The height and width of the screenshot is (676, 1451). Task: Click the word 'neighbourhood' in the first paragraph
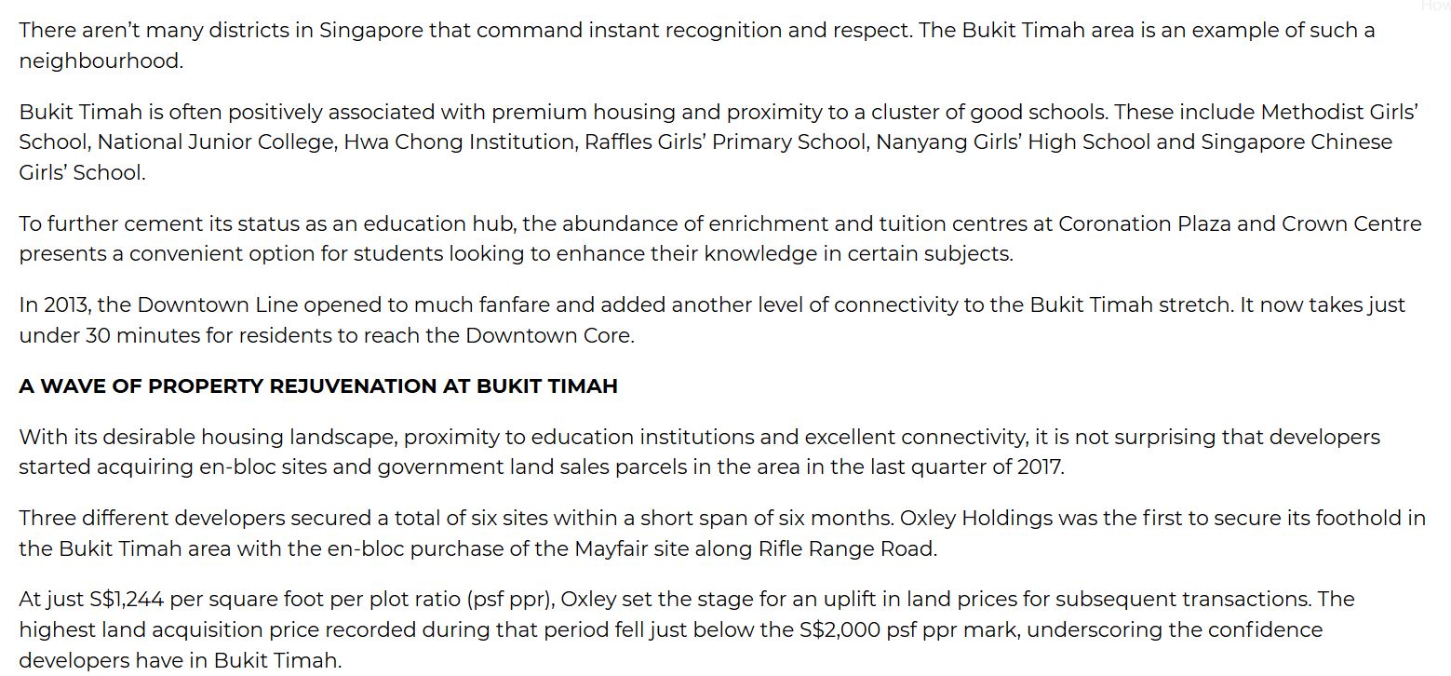coord(100,61)
